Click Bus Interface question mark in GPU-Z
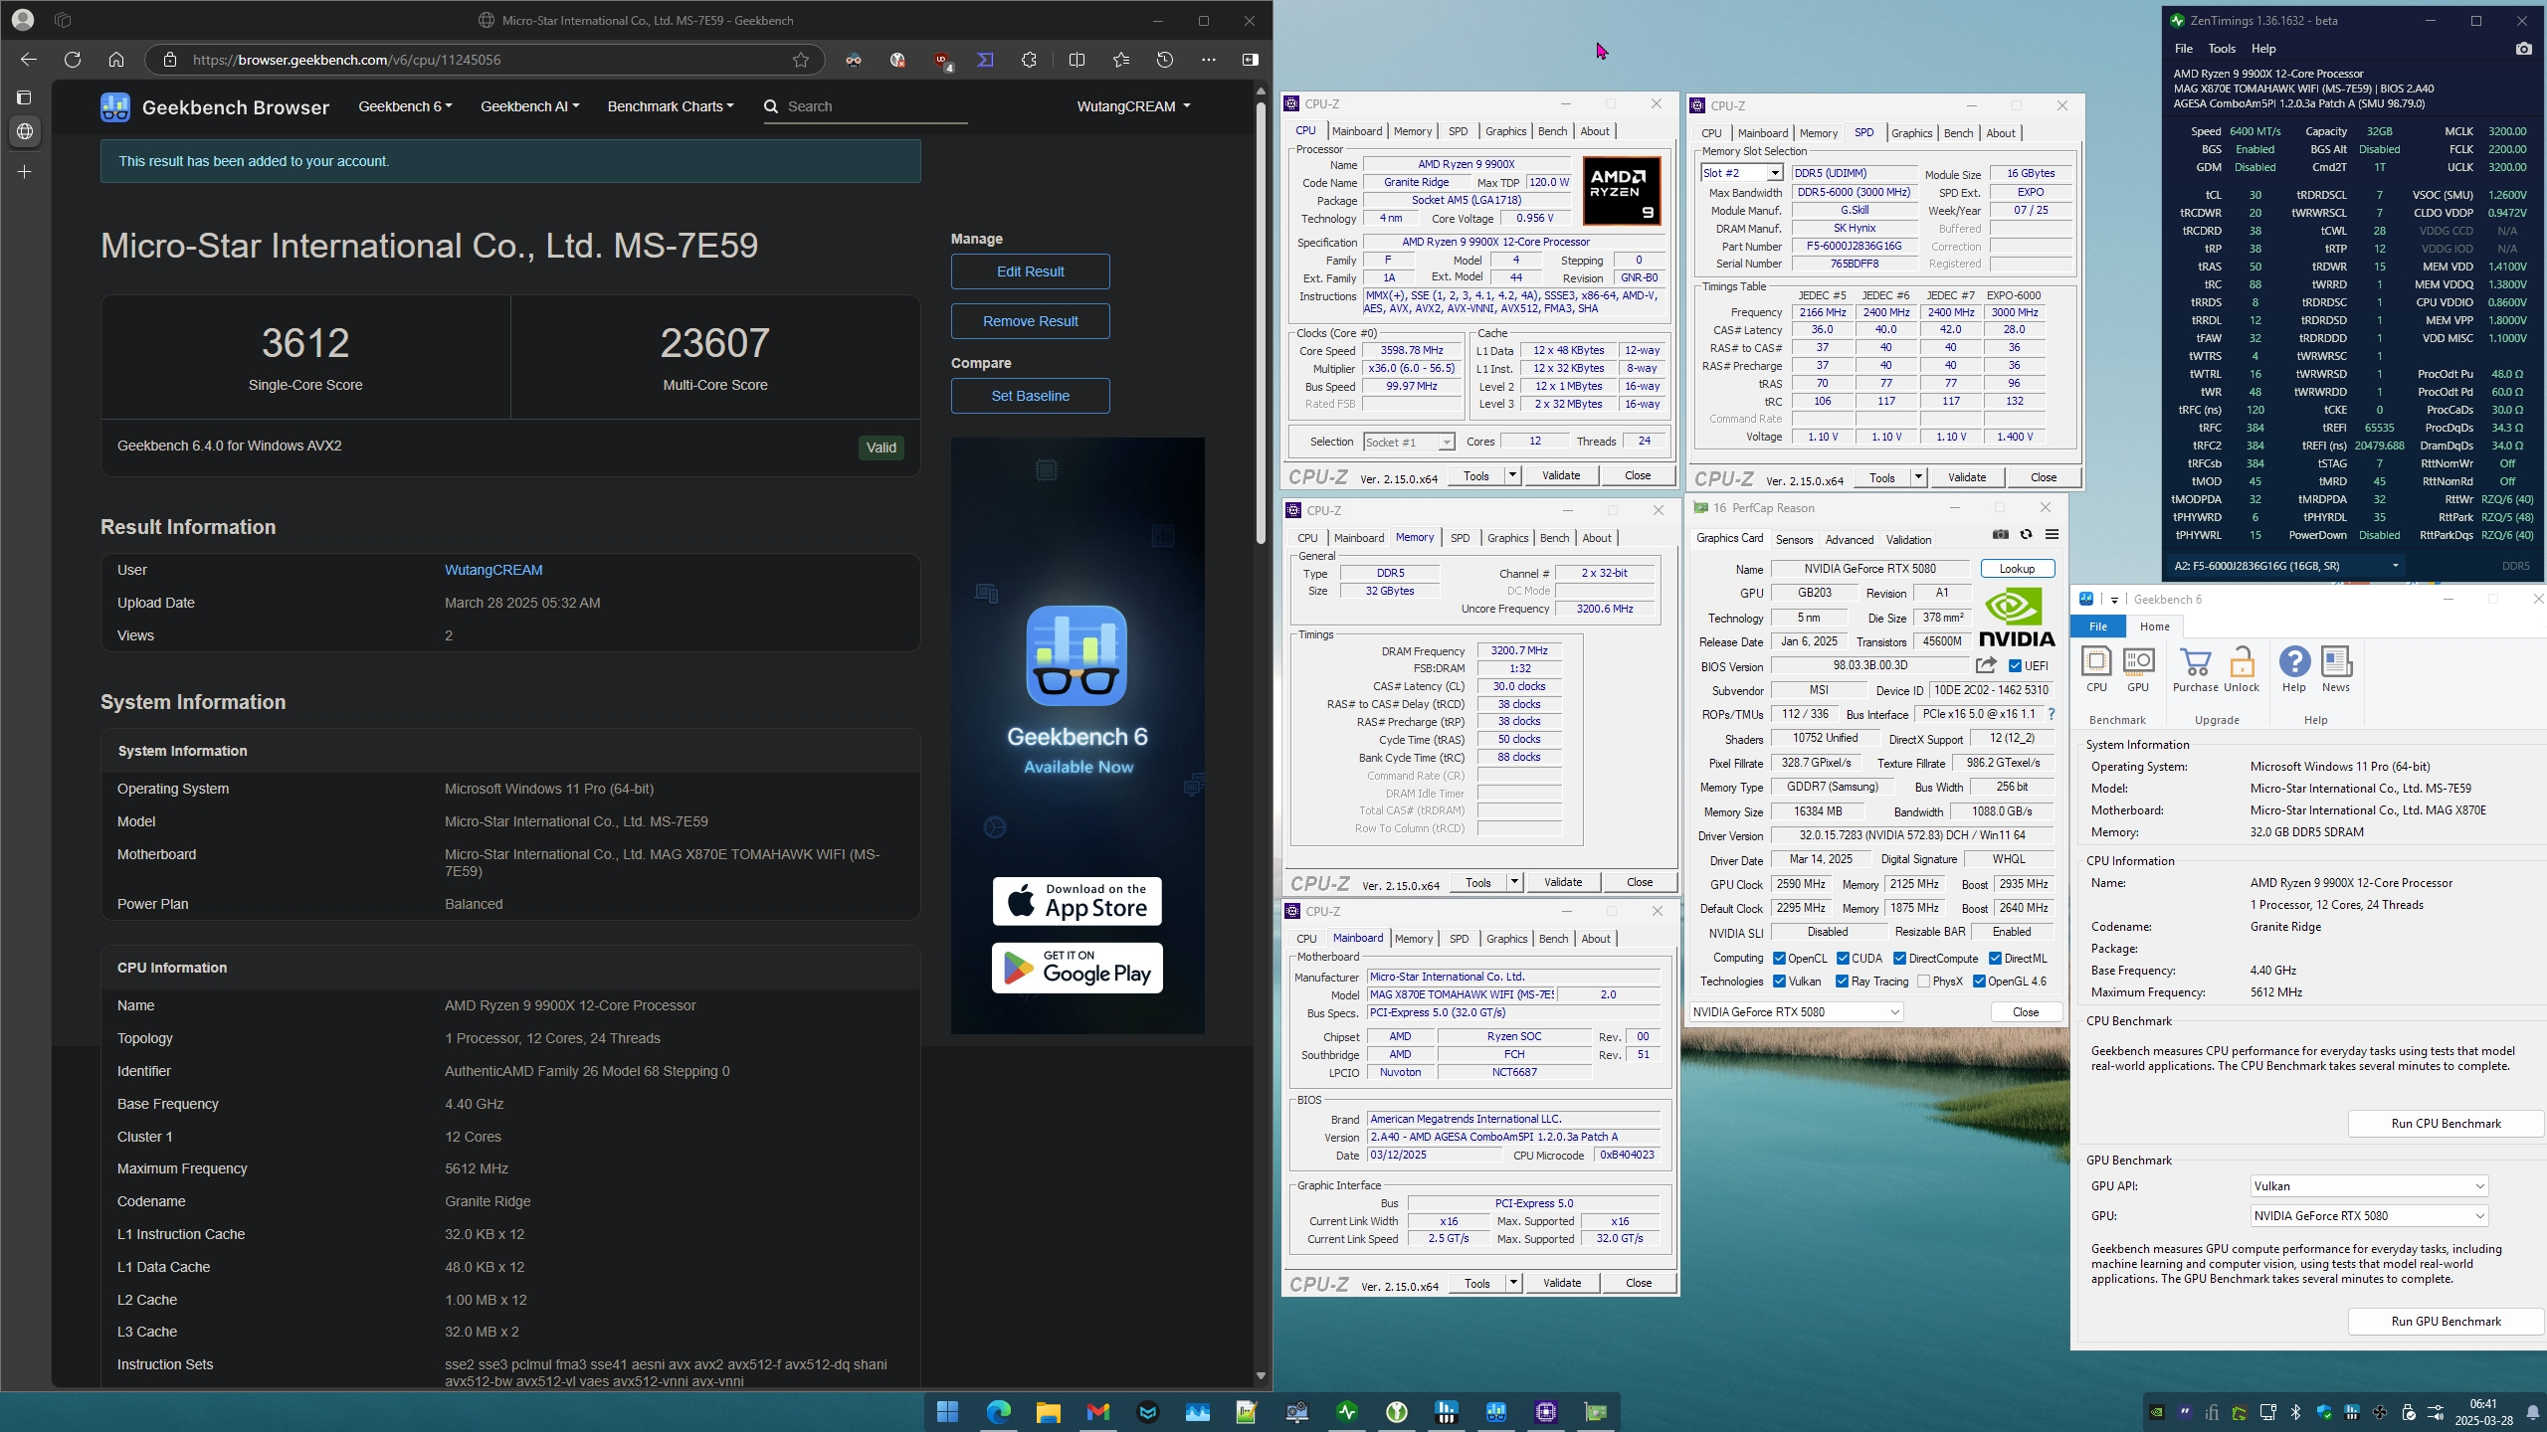 click(x=2052, y=714)
